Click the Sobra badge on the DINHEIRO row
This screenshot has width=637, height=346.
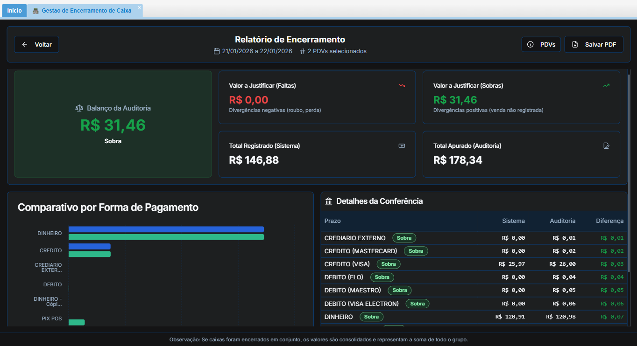[371, 317]
